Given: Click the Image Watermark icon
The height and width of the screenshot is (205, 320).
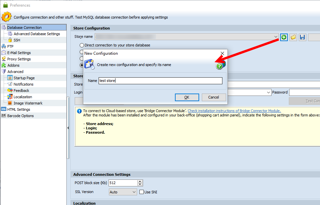Looking at the screenshot, I should pyautogui.click(x=10, y=103).
